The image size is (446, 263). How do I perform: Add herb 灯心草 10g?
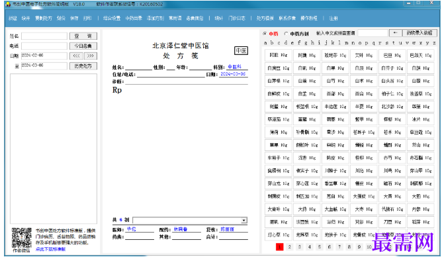tap(279, 235)
